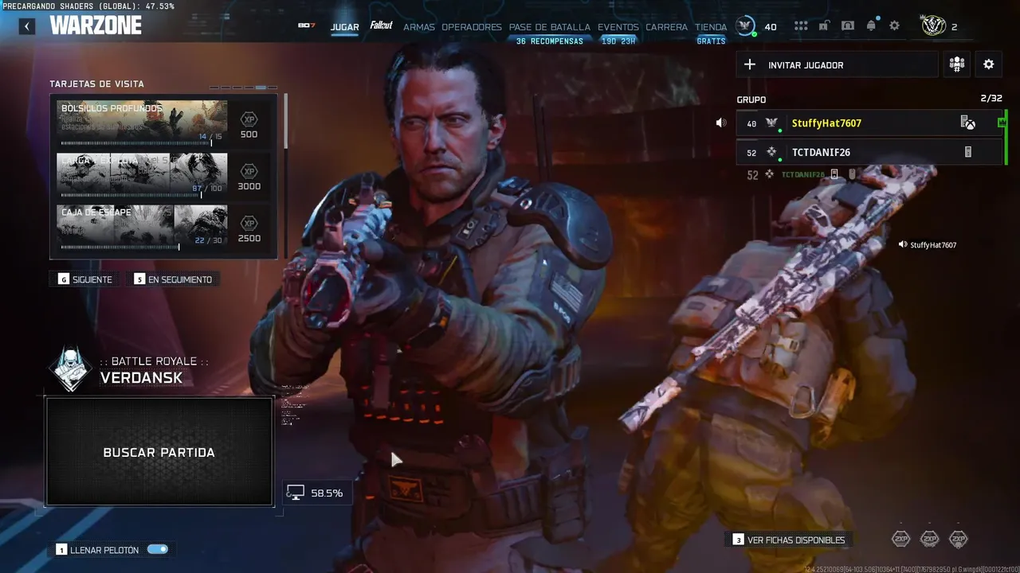Select player TCTDANIF26 in group
The width and height of the screenshot is (1020, 573).
pos(869,152)
